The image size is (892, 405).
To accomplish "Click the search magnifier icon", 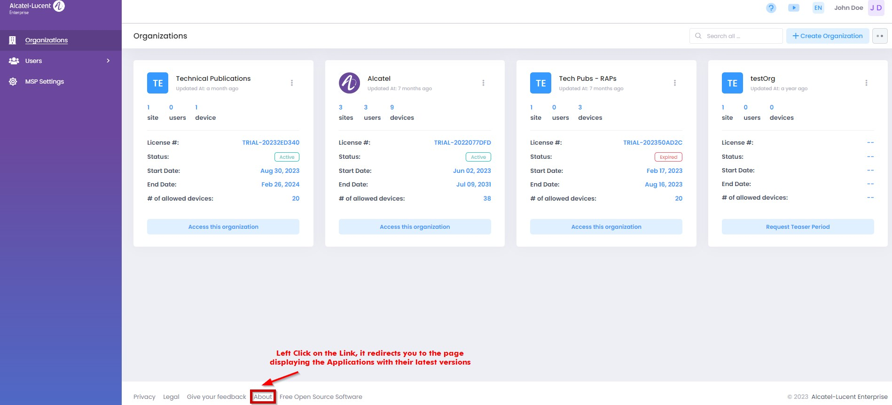I will click(x=698, y=36).
